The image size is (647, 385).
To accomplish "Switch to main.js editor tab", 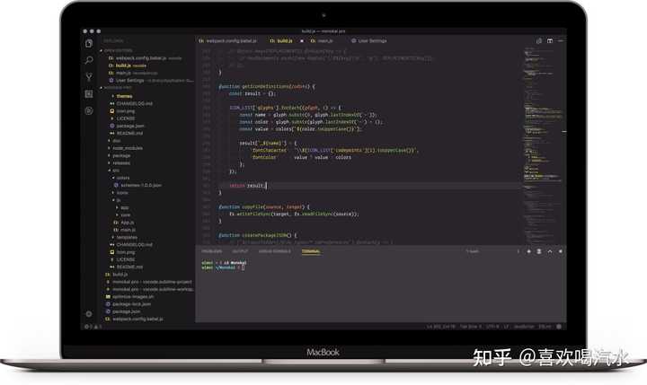I will tap(322, 40).
